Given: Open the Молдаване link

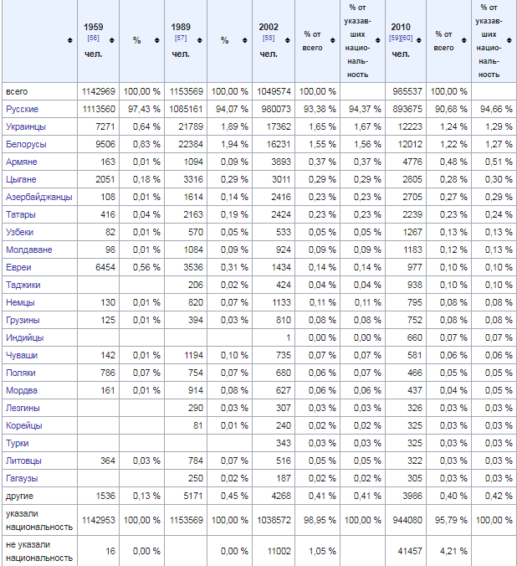Looking at the screenshot, I should [29, 250].
